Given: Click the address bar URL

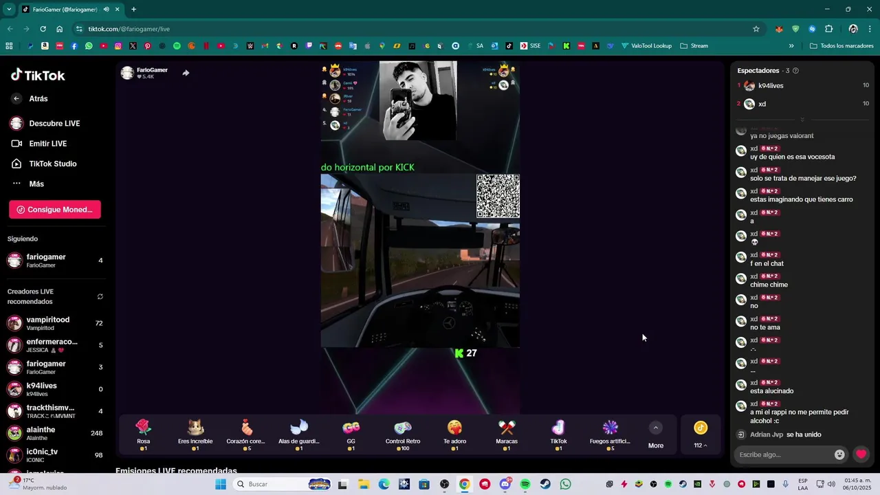Looking at the screenshot, I should (129, 29).
